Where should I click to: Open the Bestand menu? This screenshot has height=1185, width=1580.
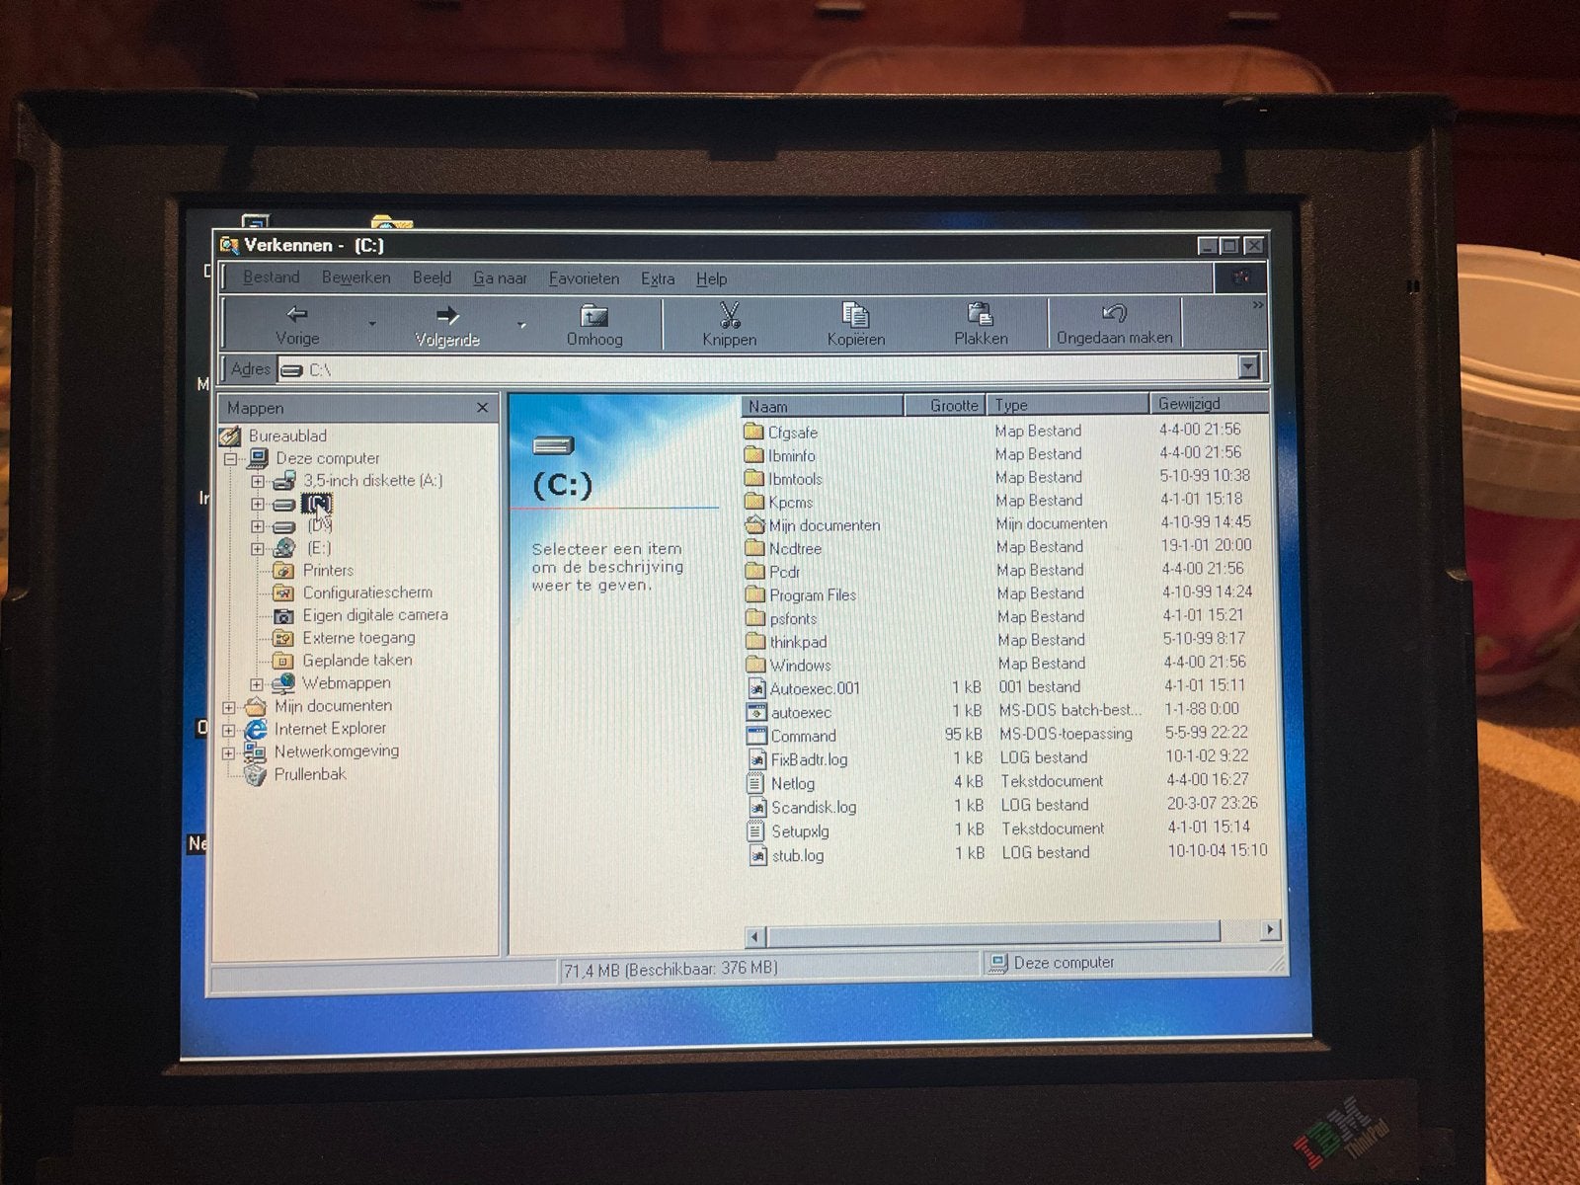pyautogui.click(x=272, y=277)
